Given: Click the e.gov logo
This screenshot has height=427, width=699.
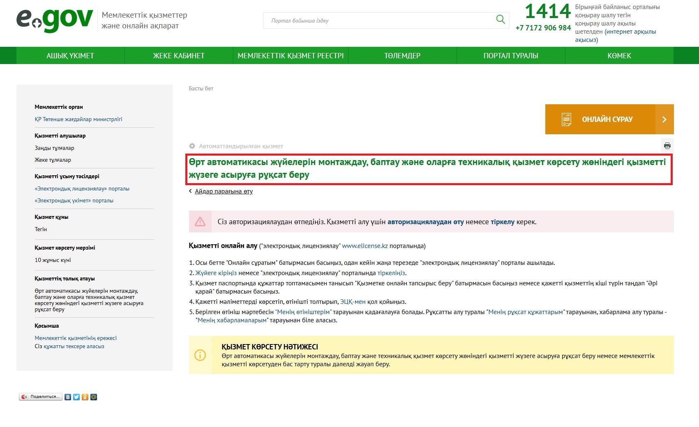Looking at the screenshot, I should tap(53, 18).
